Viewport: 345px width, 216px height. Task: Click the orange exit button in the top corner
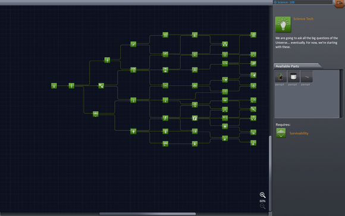pos(340,4)
